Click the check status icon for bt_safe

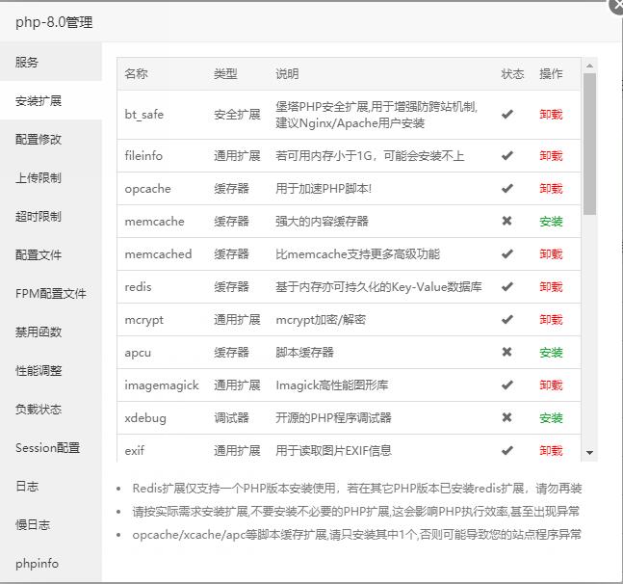tap(507, 115)
